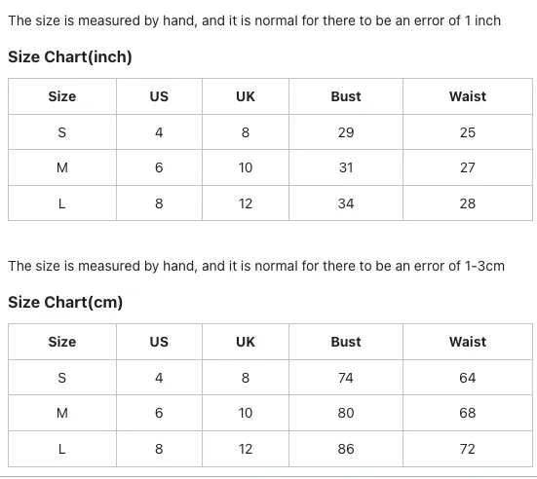Viewport: 537px width, 479px height.
Task: Select size M cell in cm table
Action: [62, 413]
